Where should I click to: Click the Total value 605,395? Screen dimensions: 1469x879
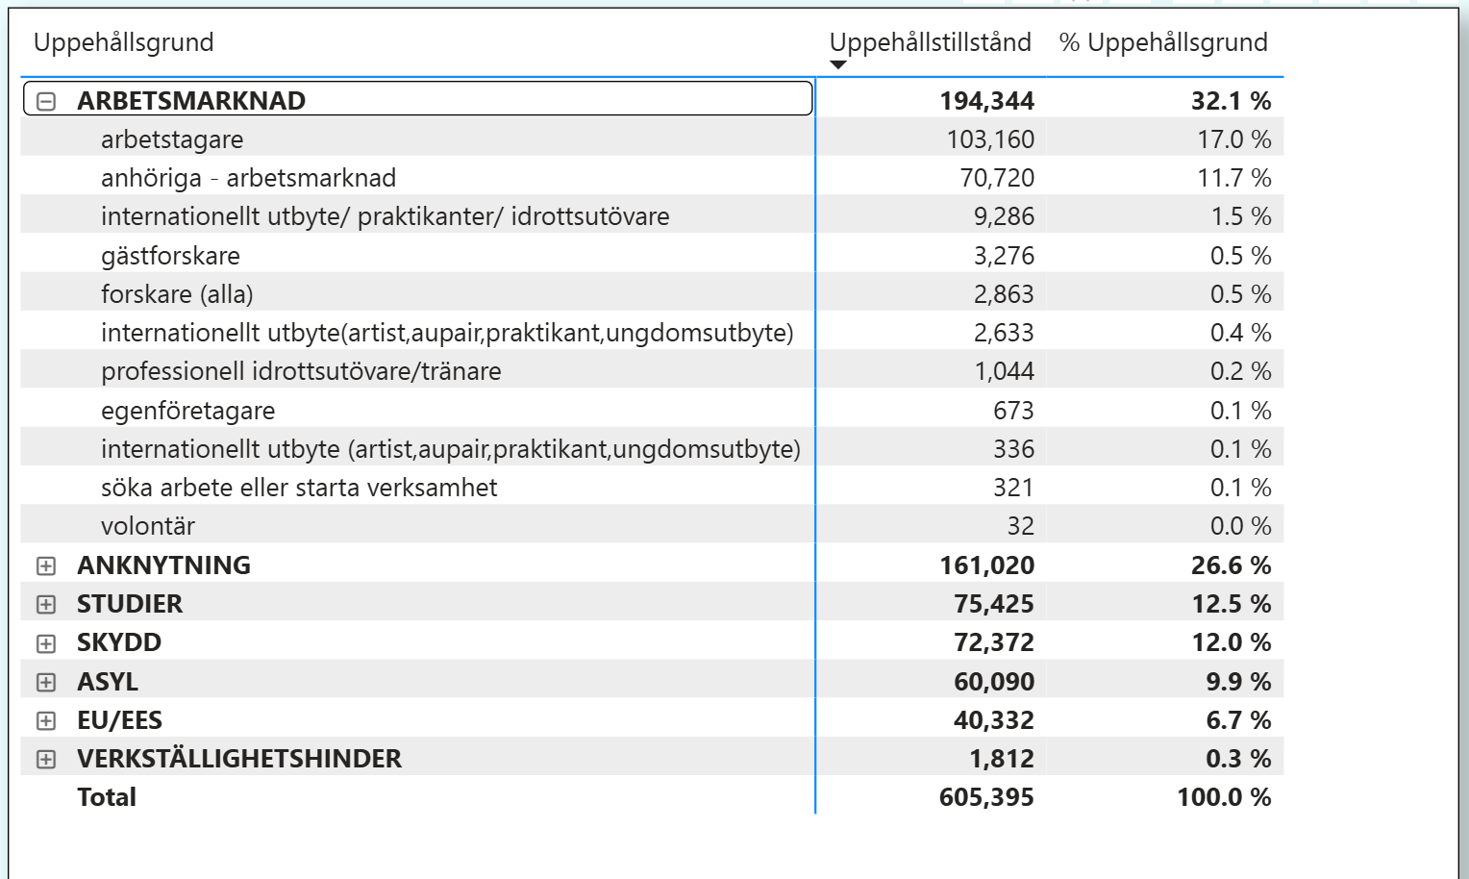(x=986, y=797)
